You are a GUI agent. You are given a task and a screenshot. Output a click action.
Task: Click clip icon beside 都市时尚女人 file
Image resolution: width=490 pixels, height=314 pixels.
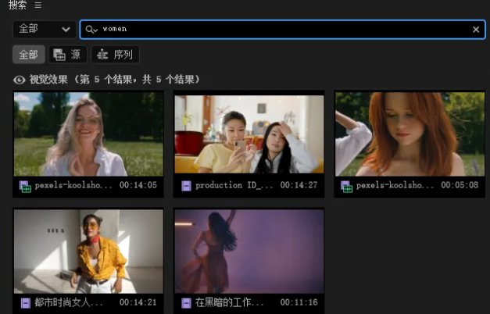[26, 302]
